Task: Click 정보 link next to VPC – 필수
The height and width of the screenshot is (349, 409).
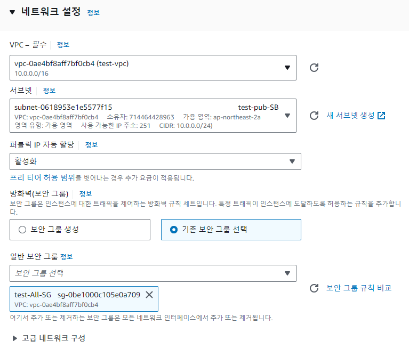Action: click(63, 45)
